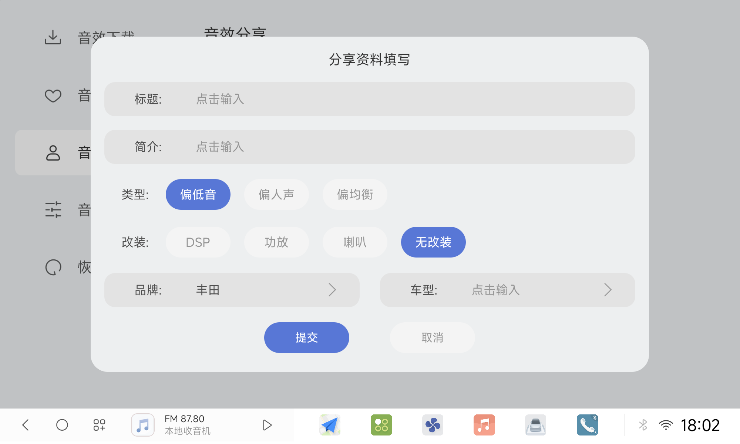Click the apps grid icon in taskbar
740x444 pixels.
(x=99, y=425)
